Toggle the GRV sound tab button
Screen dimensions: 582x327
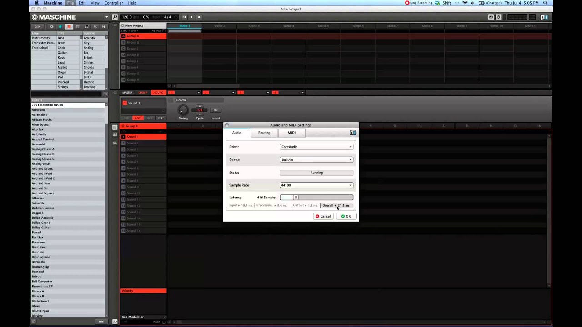pos(138,118)
